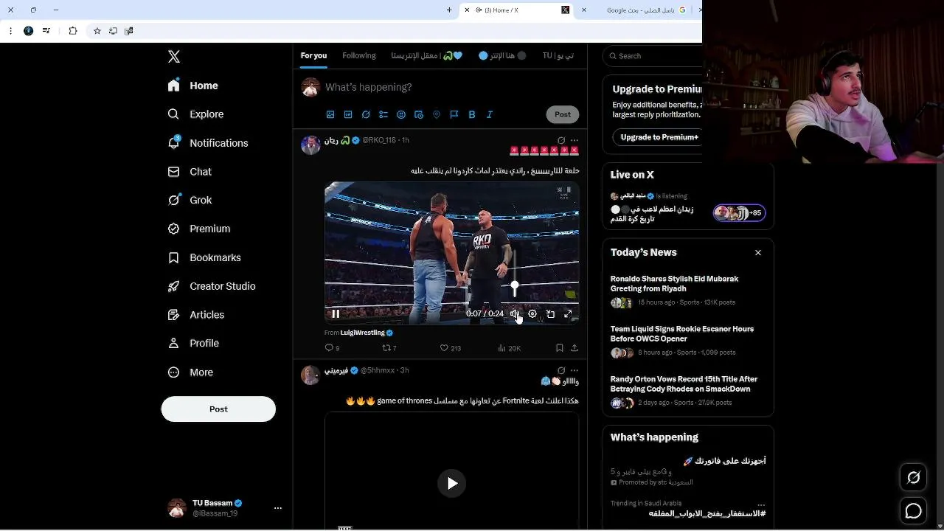The height and width of the screenshot is (531, 944).
Task: Open Articles section
Action: click(196, 315)
